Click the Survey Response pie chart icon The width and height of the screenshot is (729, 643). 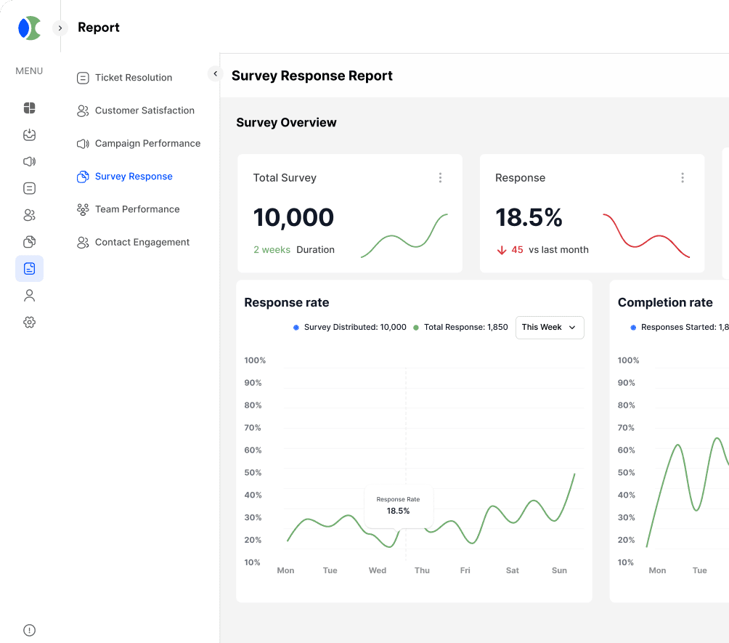(x=83, y=177)
